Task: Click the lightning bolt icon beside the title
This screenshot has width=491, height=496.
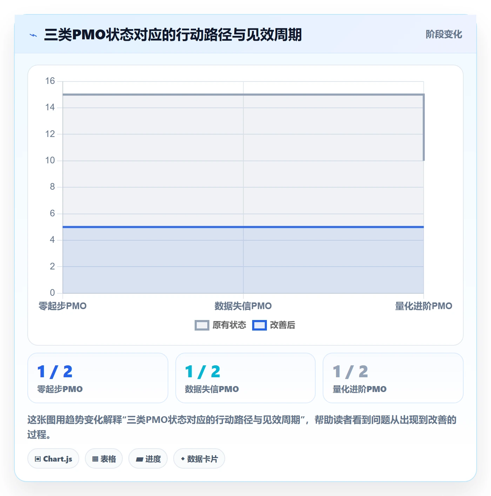Action: click(33, 35)
